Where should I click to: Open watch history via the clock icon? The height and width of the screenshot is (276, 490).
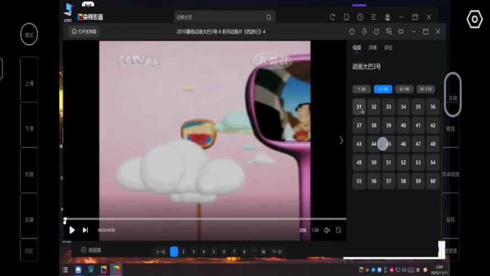tap(360, 17)
